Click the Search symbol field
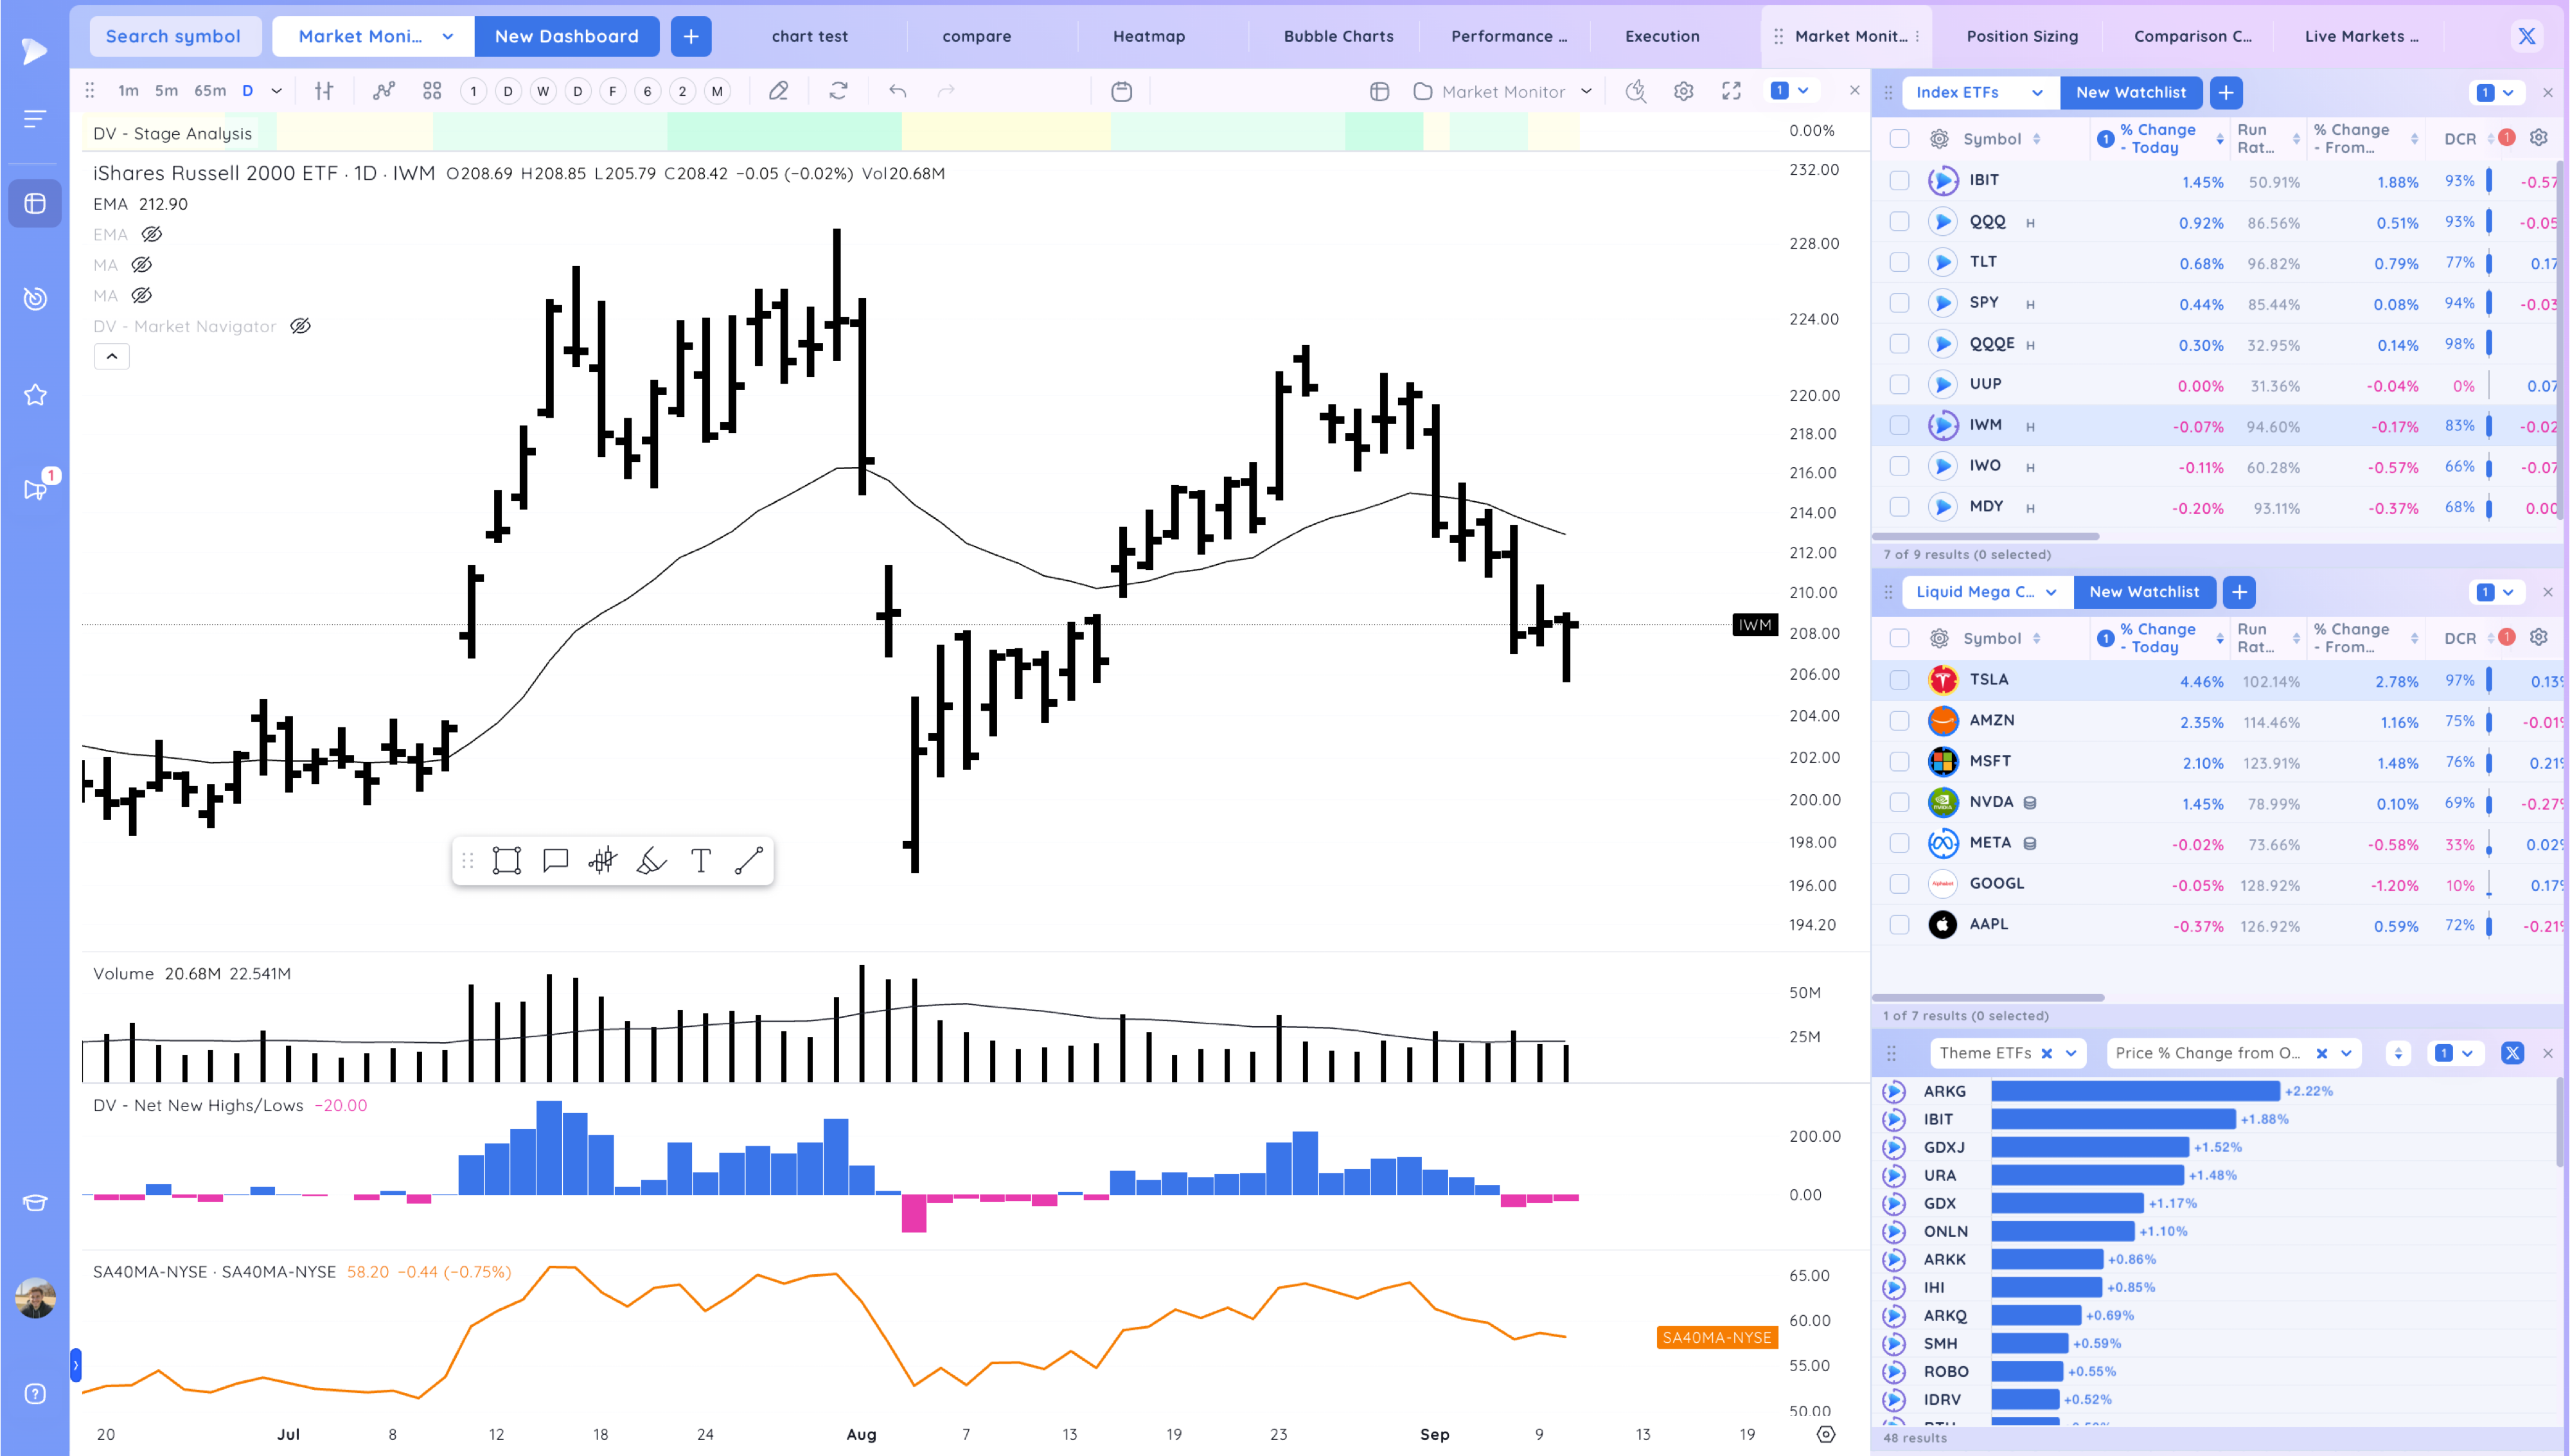This screenshot has width=2570, height=1456. 174,36
